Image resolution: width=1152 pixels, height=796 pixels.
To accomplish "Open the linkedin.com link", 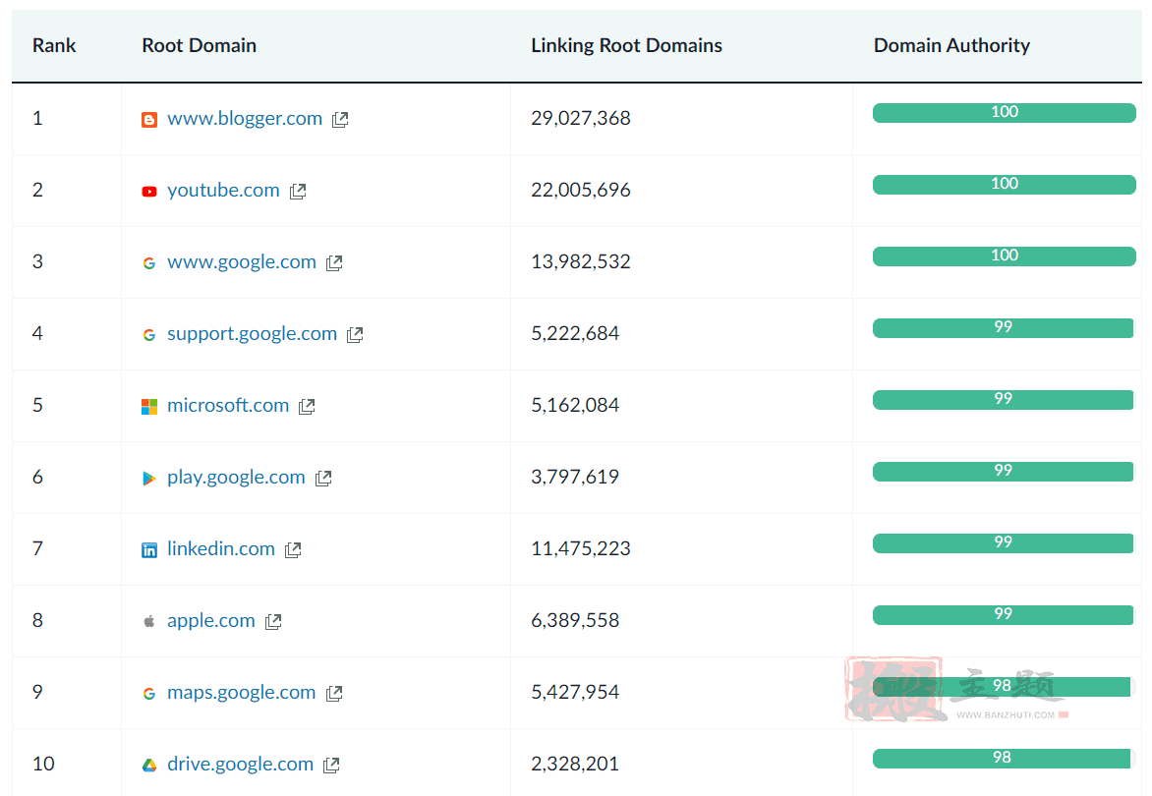I will coord(220,548).
